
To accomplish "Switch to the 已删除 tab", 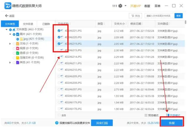I will click(x=46, y=24).
